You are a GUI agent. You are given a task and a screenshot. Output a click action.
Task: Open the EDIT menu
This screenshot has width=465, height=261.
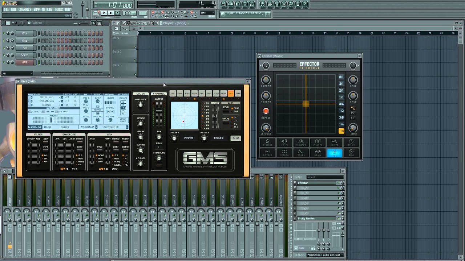(13, 9)
